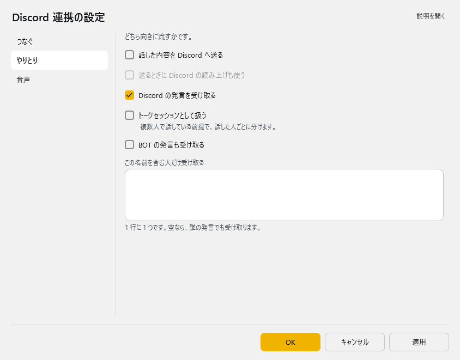Select the やりとり sidebar tab
The width and height of the screenshot is (460, 360).
59,60
